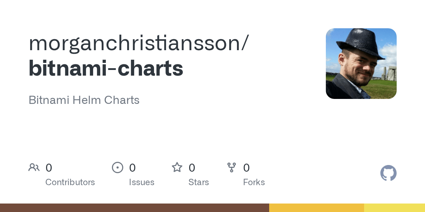The width and height of the screenshot is (425, 212).
Task: Click the issues count number
Action: click(x=132, y=168)
